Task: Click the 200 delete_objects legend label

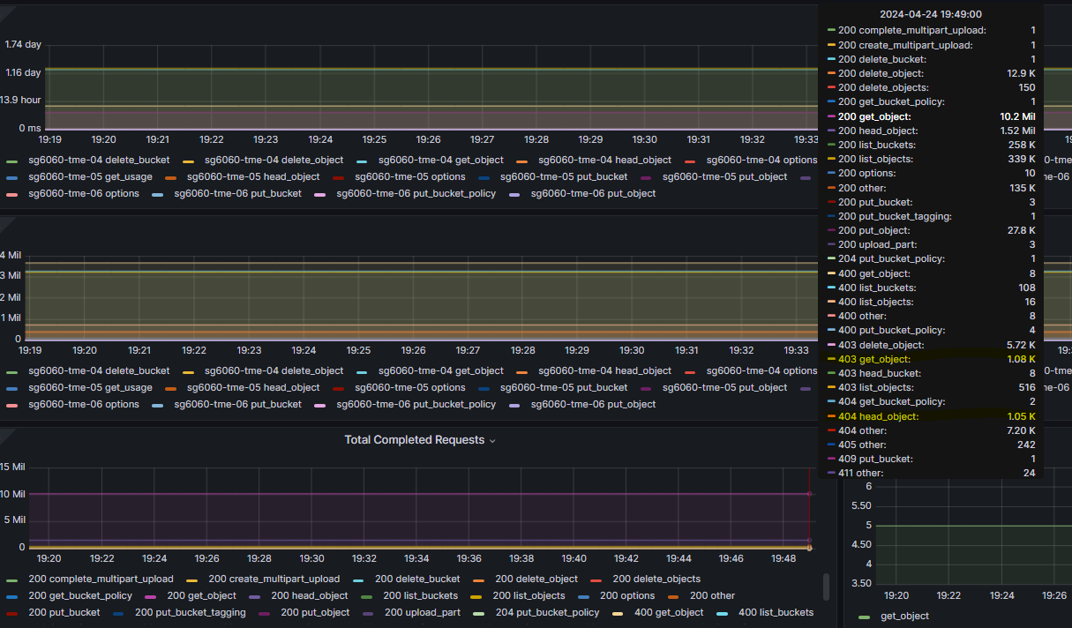Action: coord(656,579)
